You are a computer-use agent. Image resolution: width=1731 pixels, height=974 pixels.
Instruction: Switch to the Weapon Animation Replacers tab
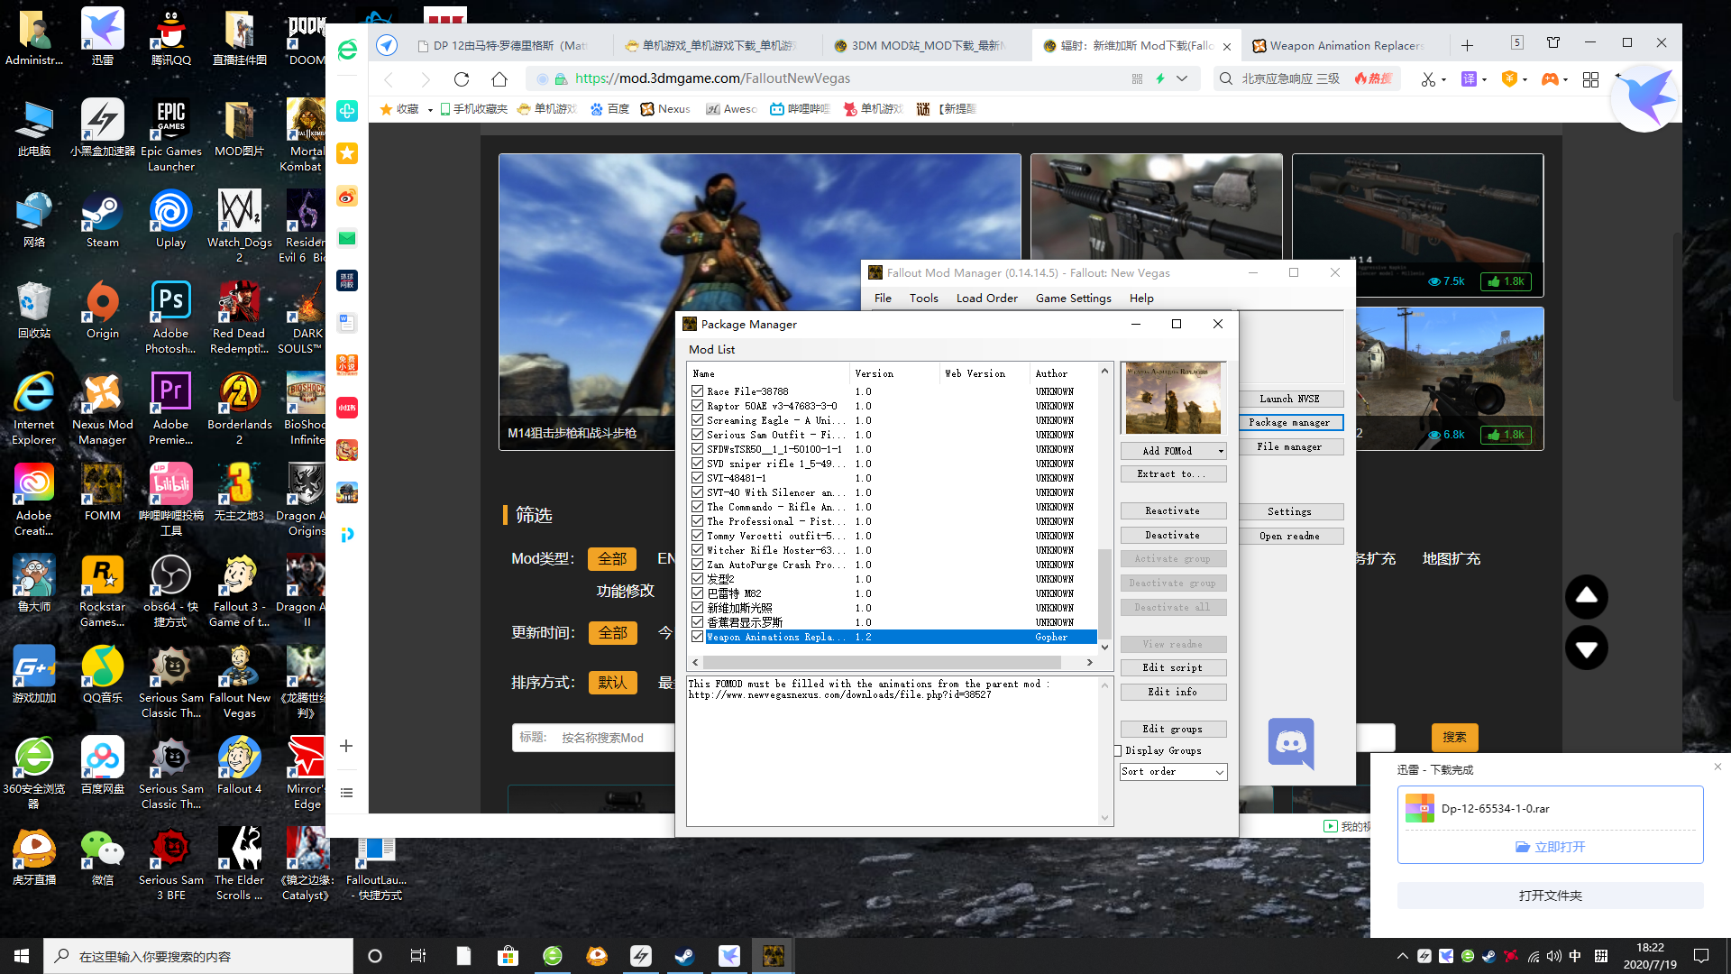click(1345, 46)
